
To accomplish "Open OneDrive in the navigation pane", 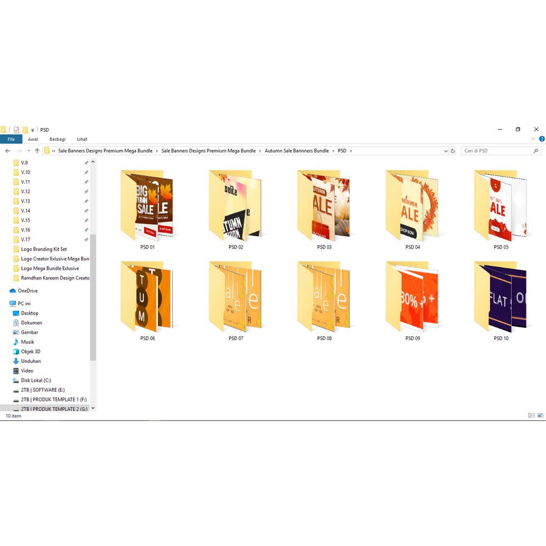I will pyautogui.click(x=28, y=291).
